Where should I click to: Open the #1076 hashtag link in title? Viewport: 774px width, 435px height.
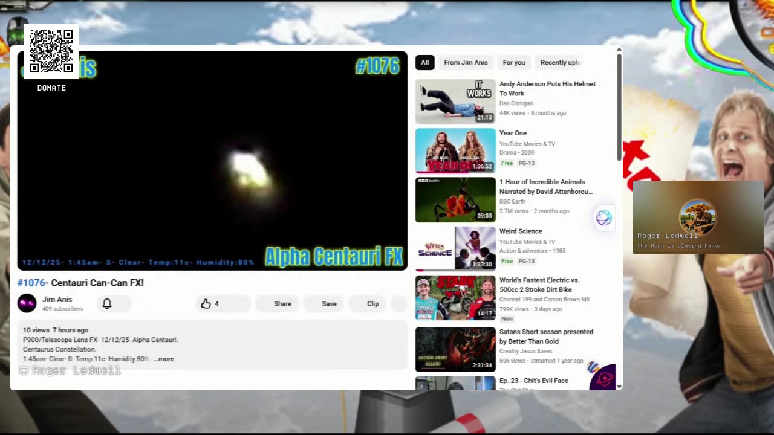31,283
